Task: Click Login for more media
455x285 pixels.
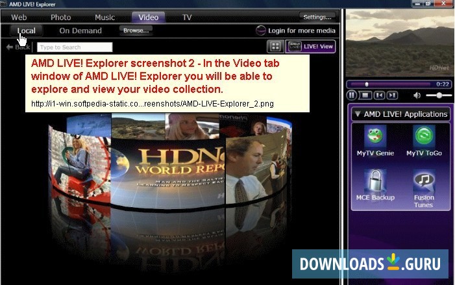Action: point(302,31)
